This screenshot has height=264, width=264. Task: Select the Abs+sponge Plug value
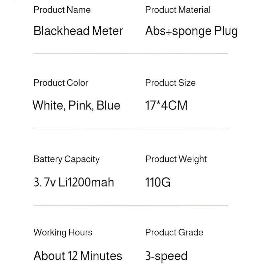191,31
